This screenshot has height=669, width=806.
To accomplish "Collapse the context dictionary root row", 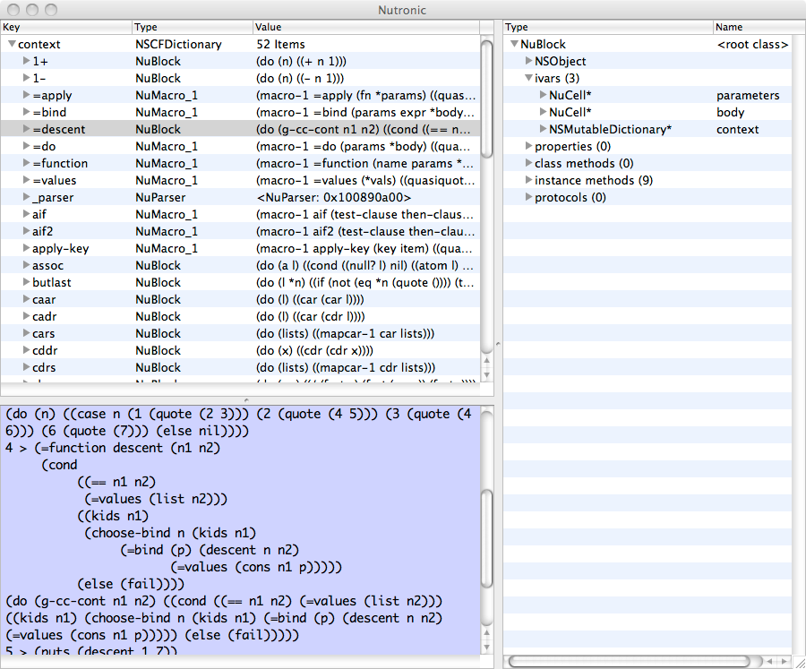I will pyautogui.click(x=12, y=44).
